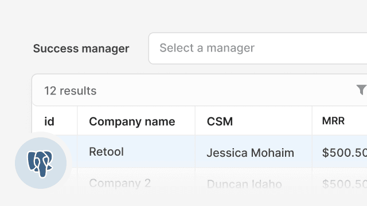Select the Duncan Idaho cell
Screen dimensions: 367x206
[244, 184]
